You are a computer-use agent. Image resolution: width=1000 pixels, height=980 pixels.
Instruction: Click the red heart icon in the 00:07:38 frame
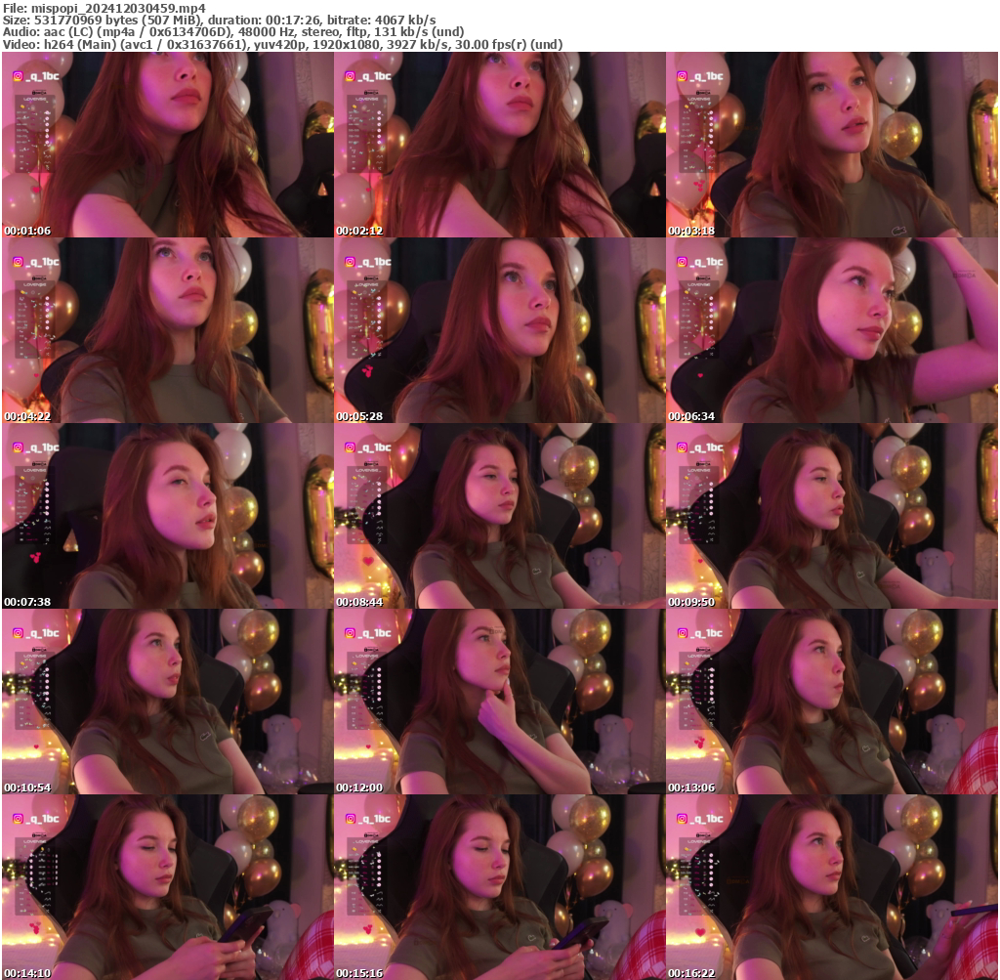click(x=34, y=557)
